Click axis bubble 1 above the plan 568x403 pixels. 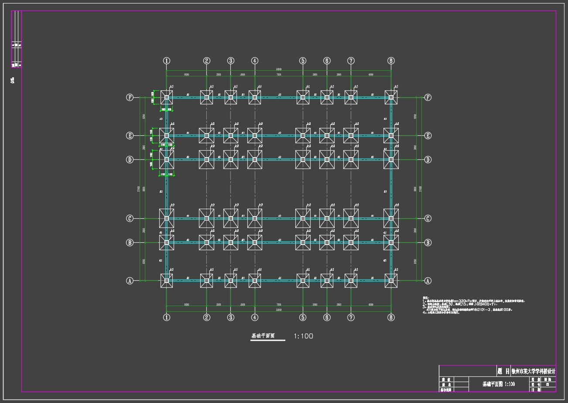166,61
